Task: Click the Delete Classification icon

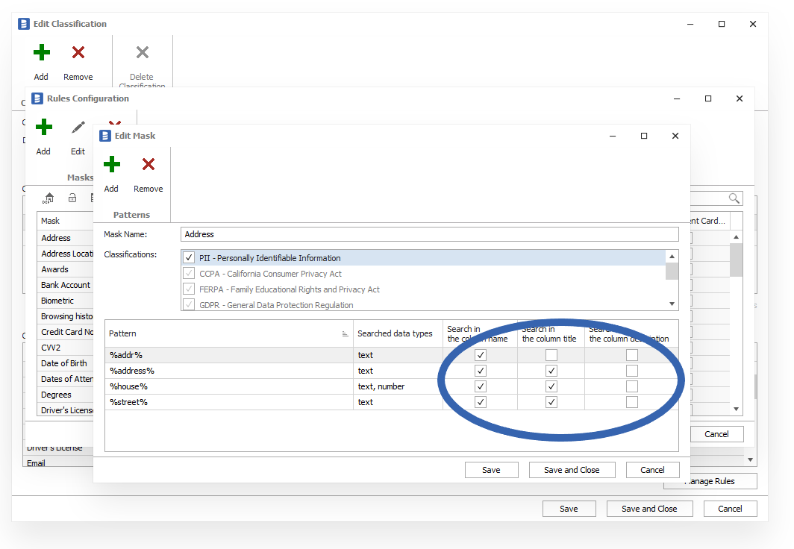Action: coord(142,53)
